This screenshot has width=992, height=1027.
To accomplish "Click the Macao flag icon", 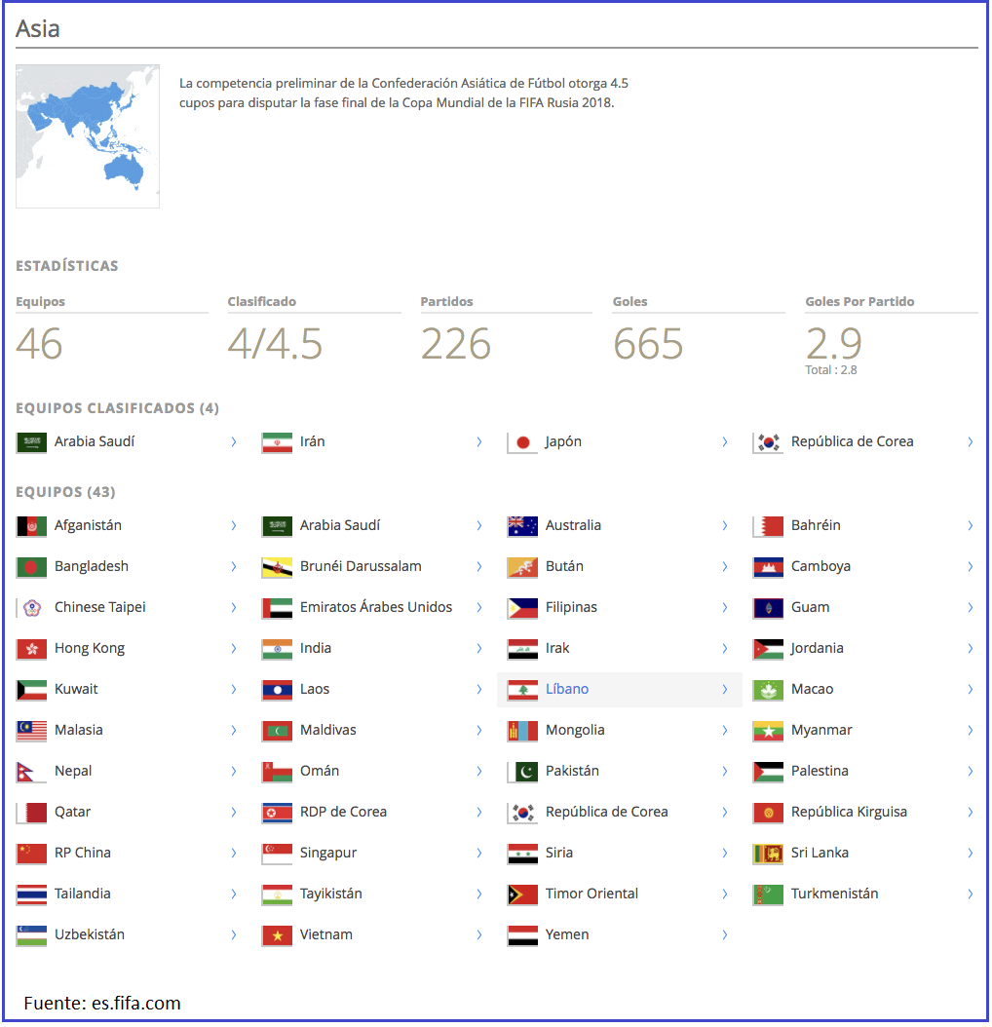I will (768, 690).
